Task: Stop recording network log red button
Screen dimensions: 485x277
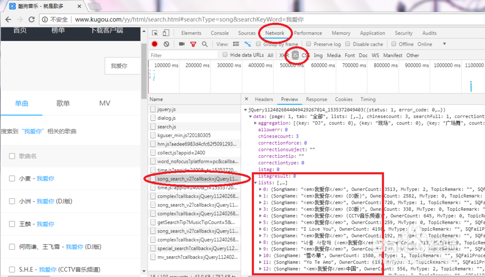Action: pyautogui.click(x=155, y=44)
